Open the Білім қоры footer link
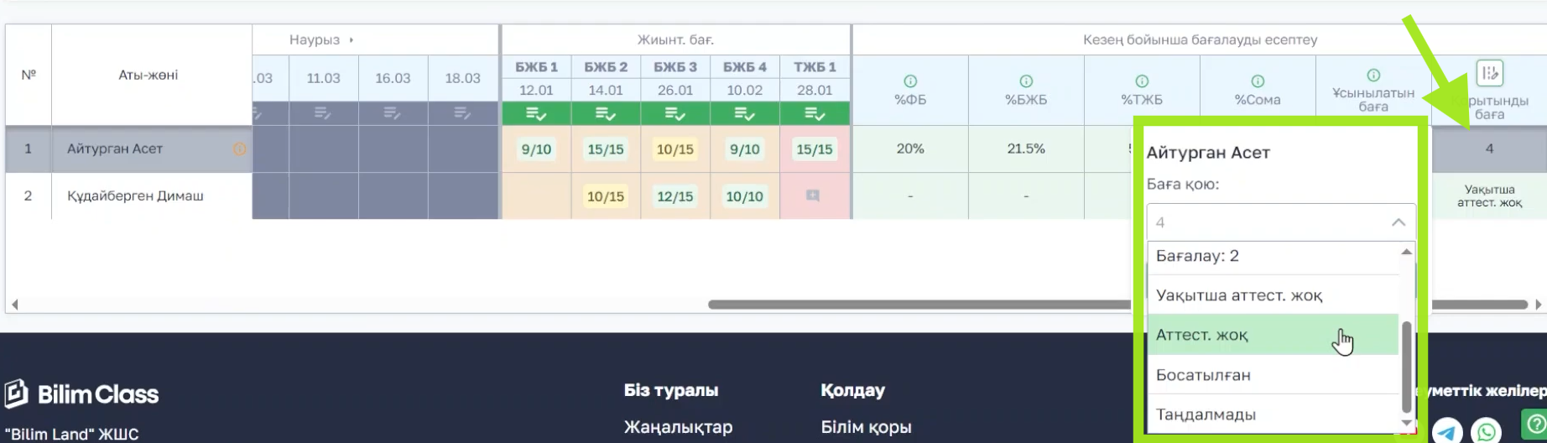The image size is (1547, 443). pos(866,427)
